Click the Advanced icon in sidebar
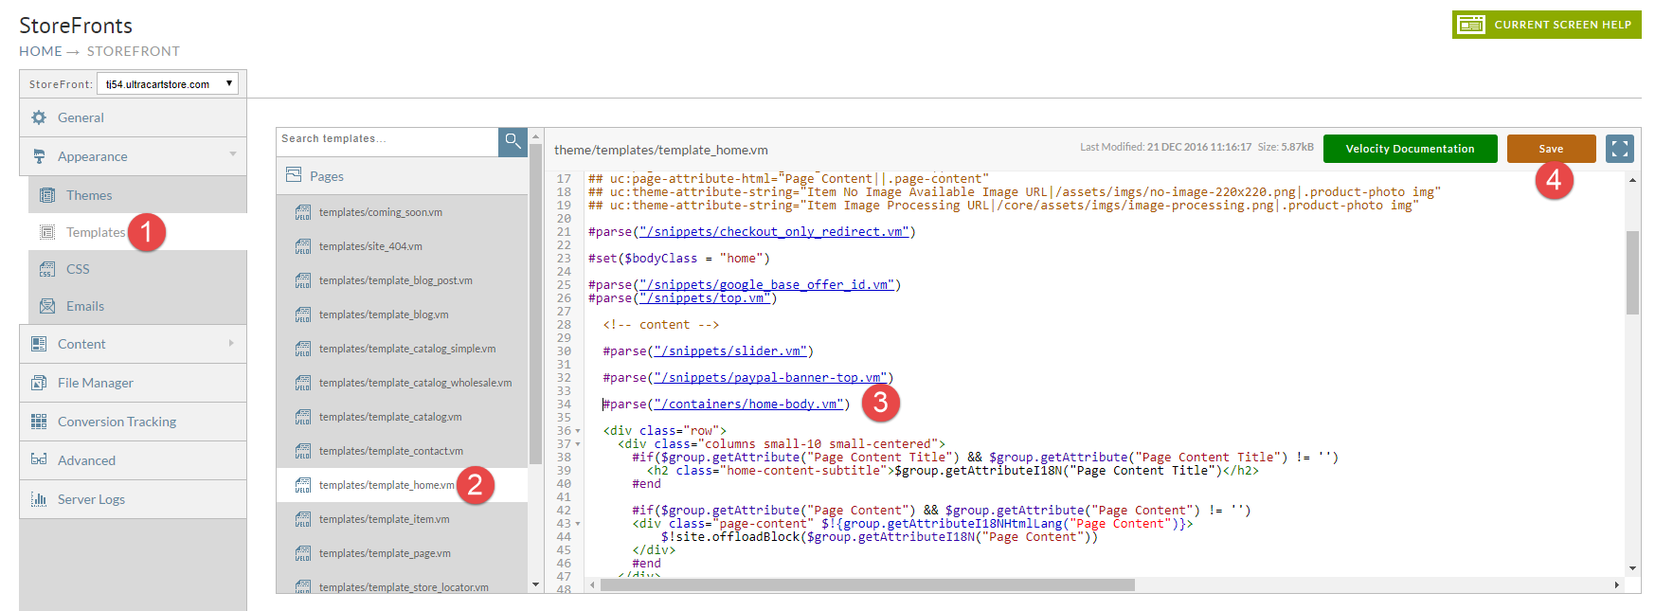Screen dimensions: 1655x611 (x=39, y=459)
